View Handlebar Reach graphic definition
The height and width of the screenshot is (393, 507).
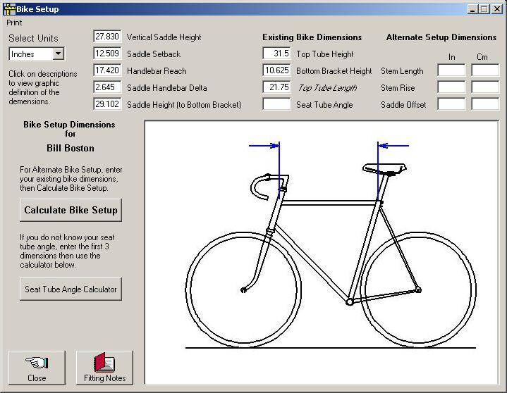(x=157, y=71)
